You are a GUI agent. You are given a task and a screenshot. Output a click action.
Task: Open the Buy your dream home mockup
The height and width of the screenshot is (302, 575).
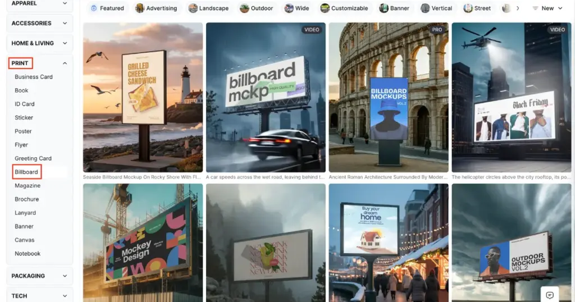(389, 242)
